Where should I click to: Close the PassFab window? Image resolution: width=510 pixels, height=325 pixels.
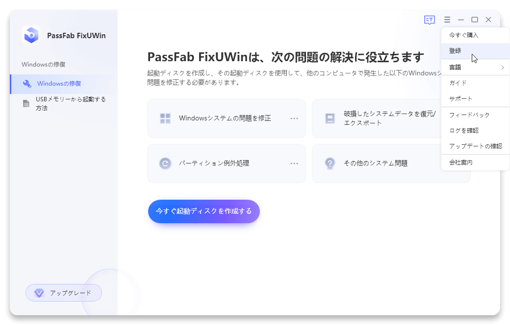488,20
